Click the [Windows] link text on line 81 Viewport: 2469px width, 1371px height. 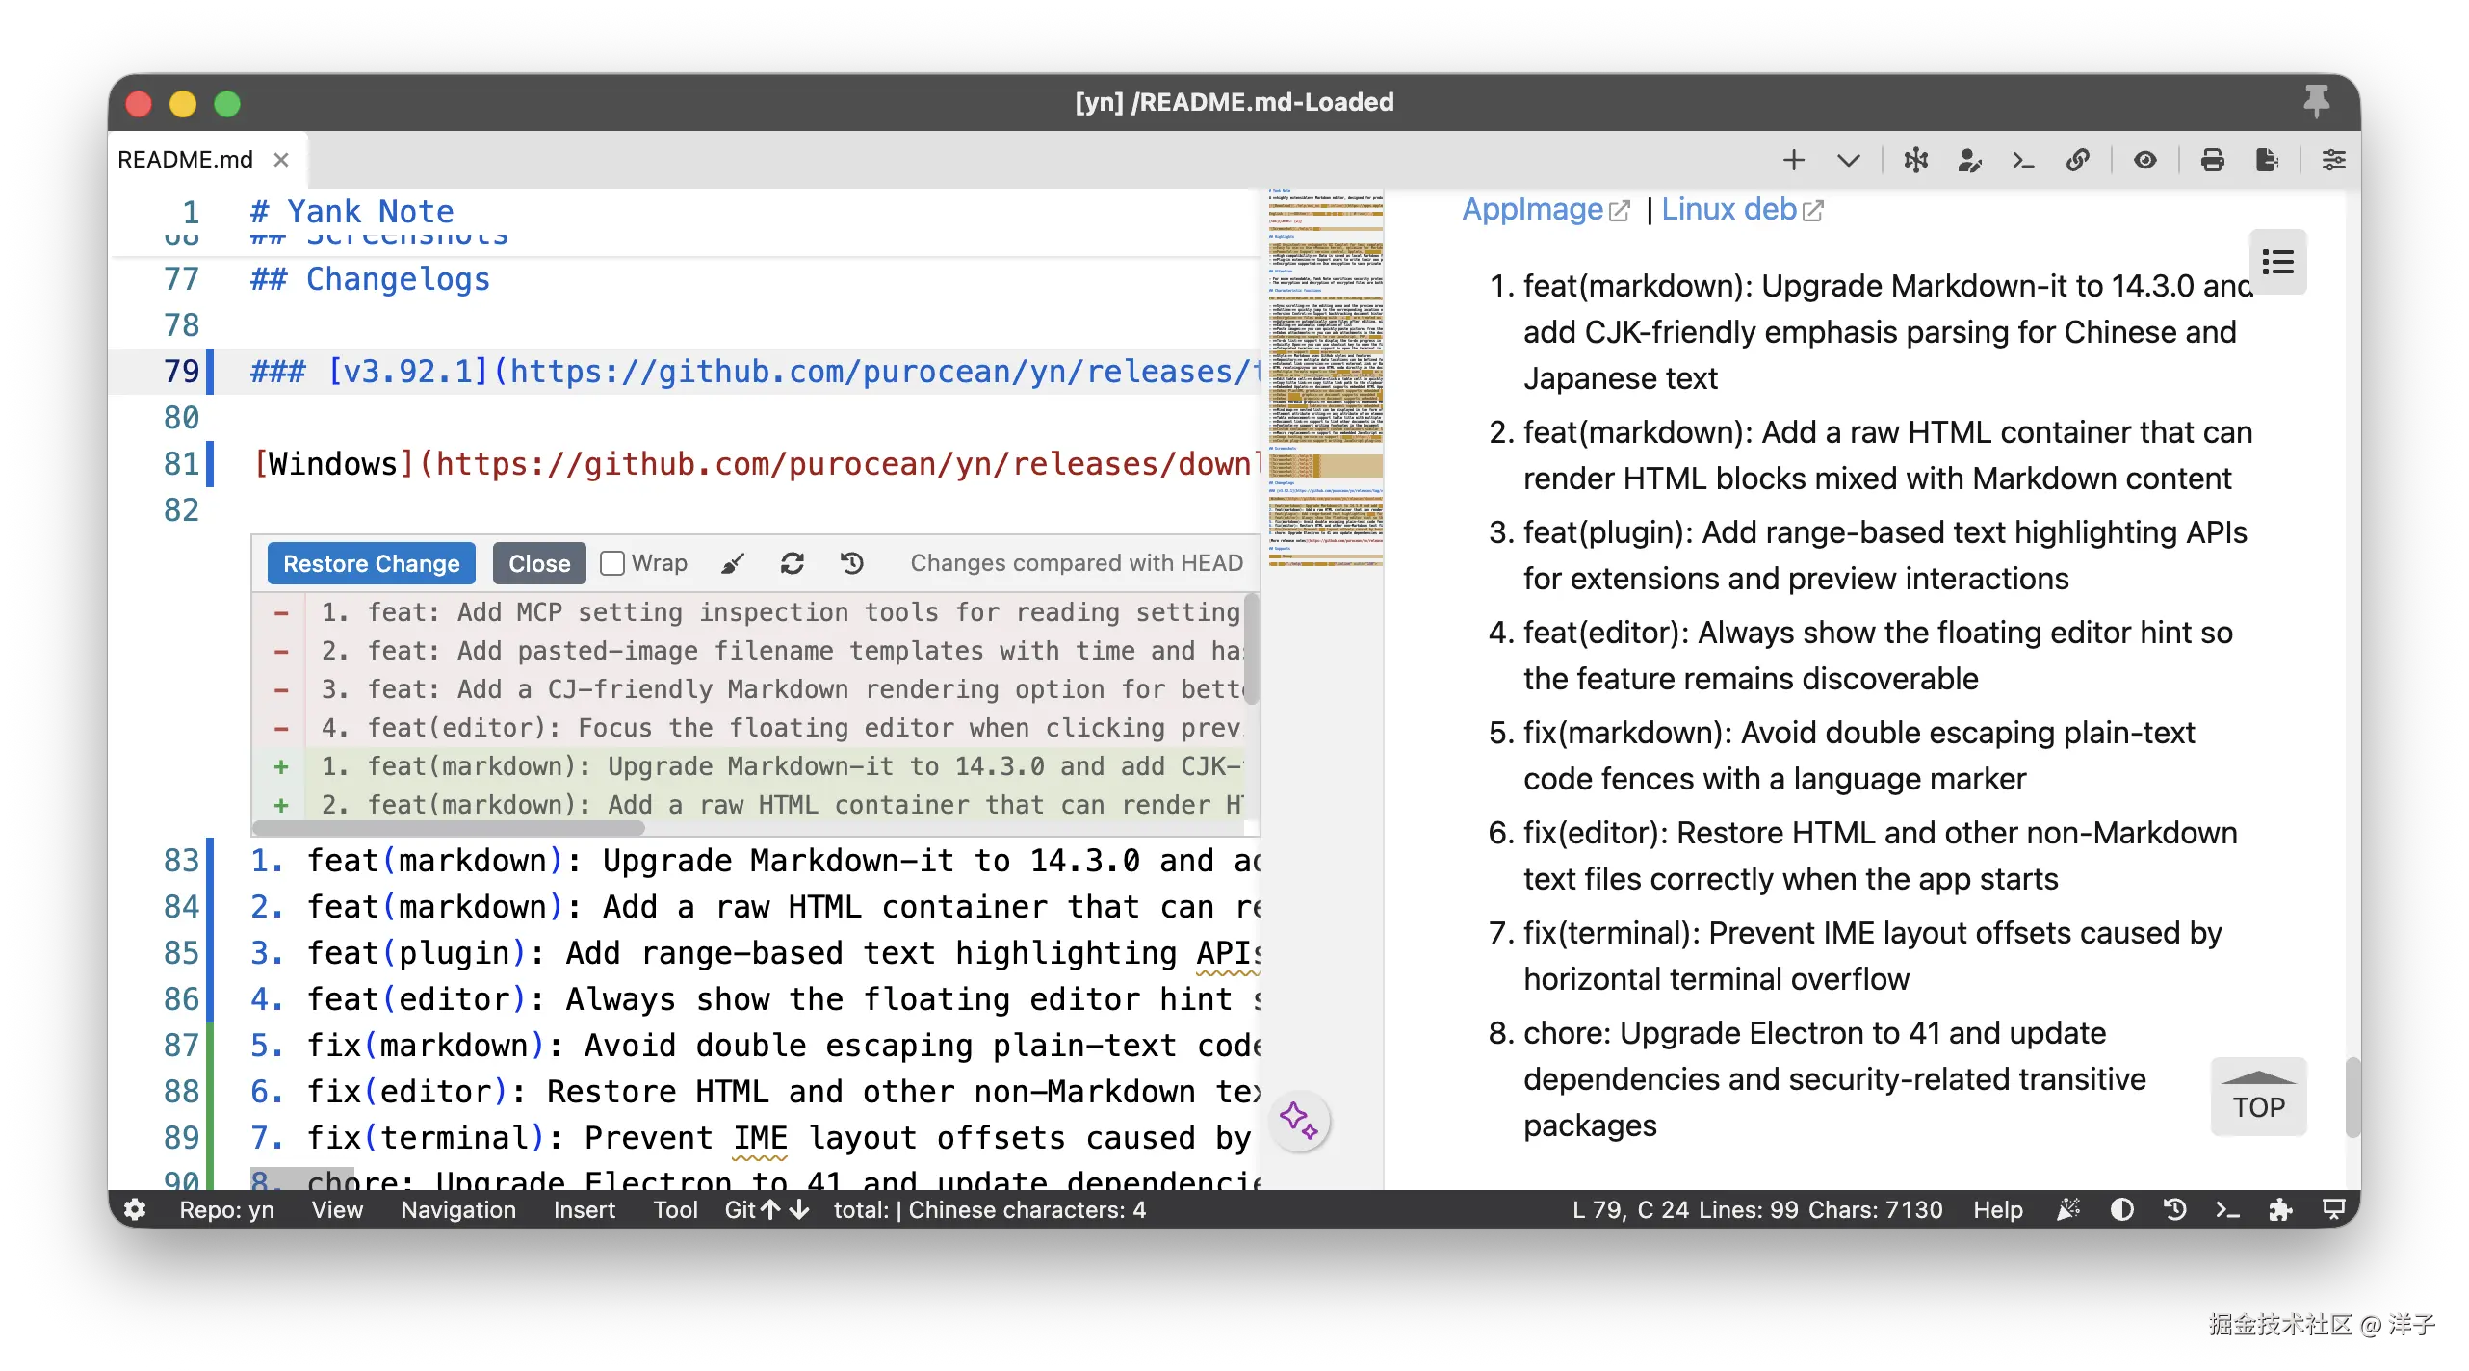[333, 464]
